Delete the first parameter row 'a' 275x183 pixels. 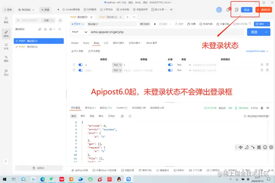[x=267, y=65]
